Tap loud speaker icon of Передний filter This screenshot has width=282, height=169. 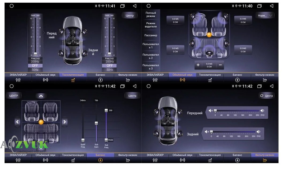[x=262, y=110]
